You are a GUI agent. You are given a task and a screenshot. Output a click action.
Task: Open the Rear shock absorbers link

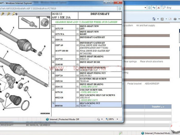point(152,62)
